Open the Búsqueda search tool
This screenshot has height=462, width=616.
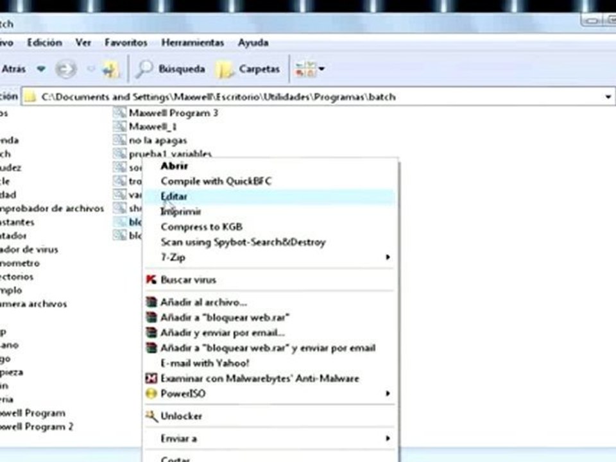point(171,69)
